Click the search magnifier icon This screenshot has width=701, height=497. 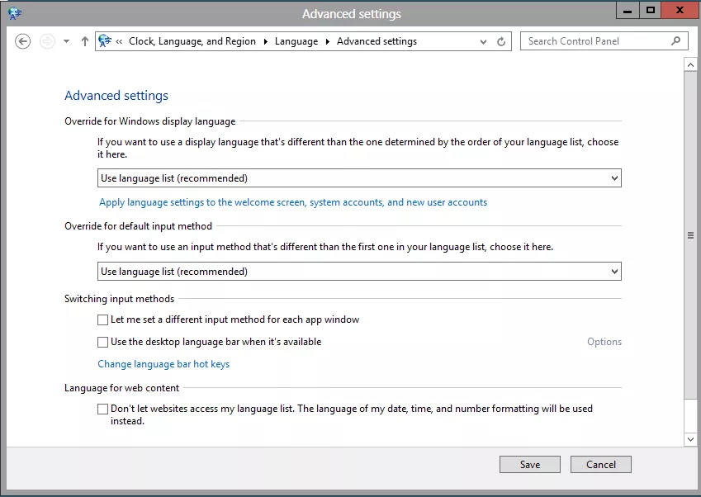point(676,41)
